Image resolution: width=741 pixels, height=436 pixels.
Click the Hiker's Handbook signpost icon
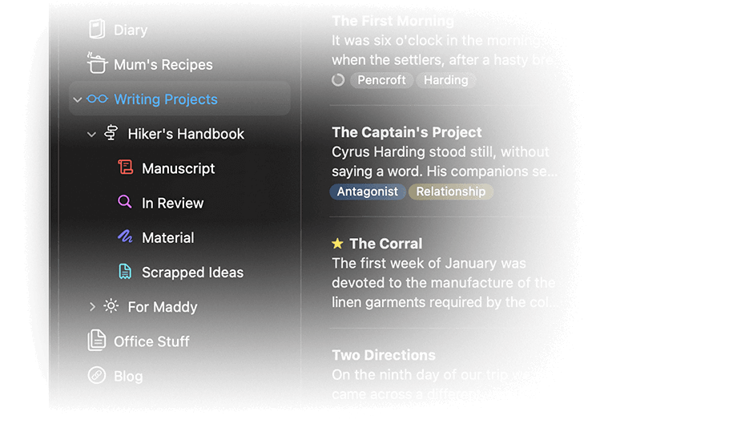111,134
